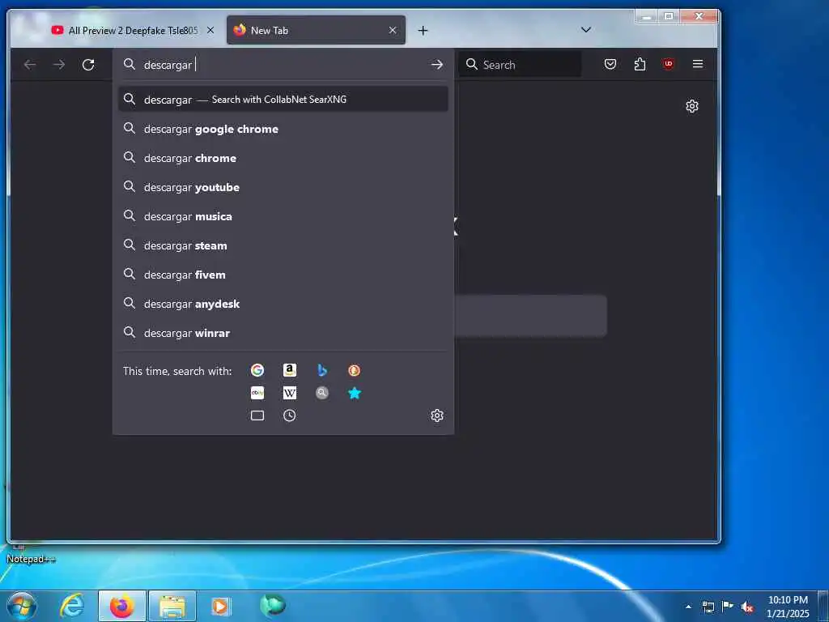829x622 pixels.
Task: Open the muted volume tray icon
Action: click(x=747, y=607)
